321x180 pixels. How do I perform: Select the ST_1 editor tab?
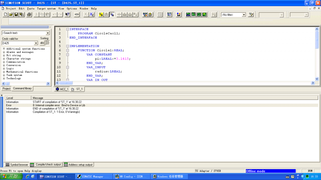point(77,89)
